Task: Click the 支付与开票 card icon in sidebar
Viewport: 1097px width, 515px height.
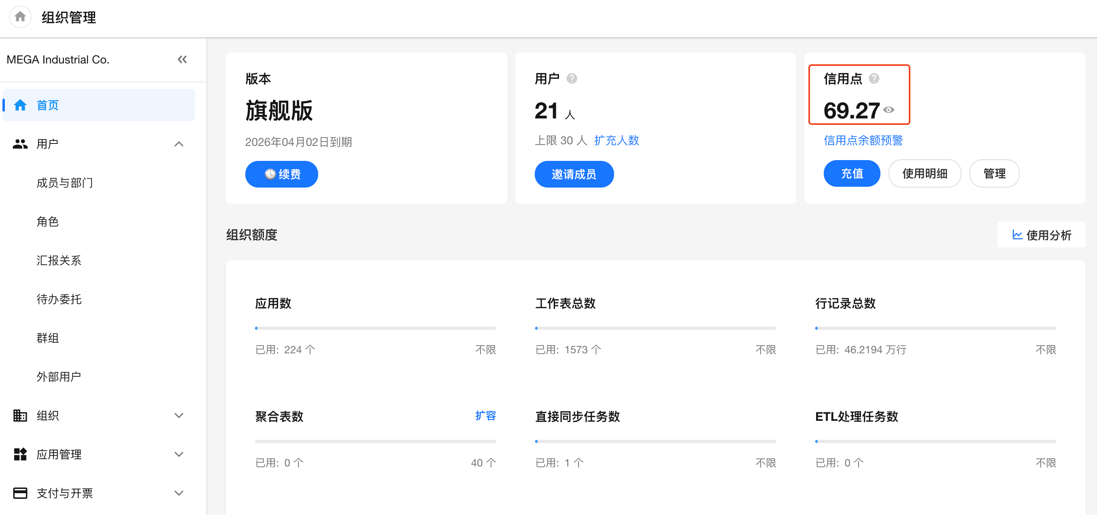Action: 20,493
